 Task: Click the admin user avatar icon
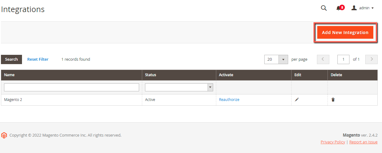[354, 8]
